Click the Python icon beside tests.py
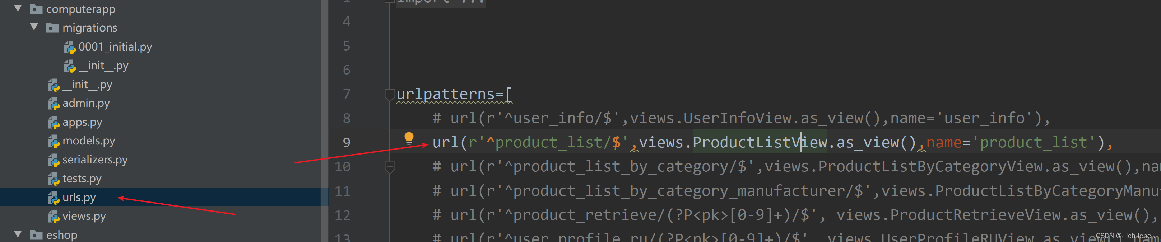 [53, 179]
